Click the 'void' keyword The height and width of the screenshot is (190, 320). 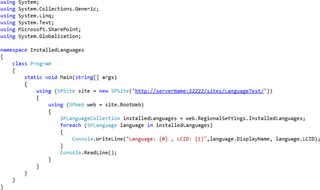tap(51, 77)
